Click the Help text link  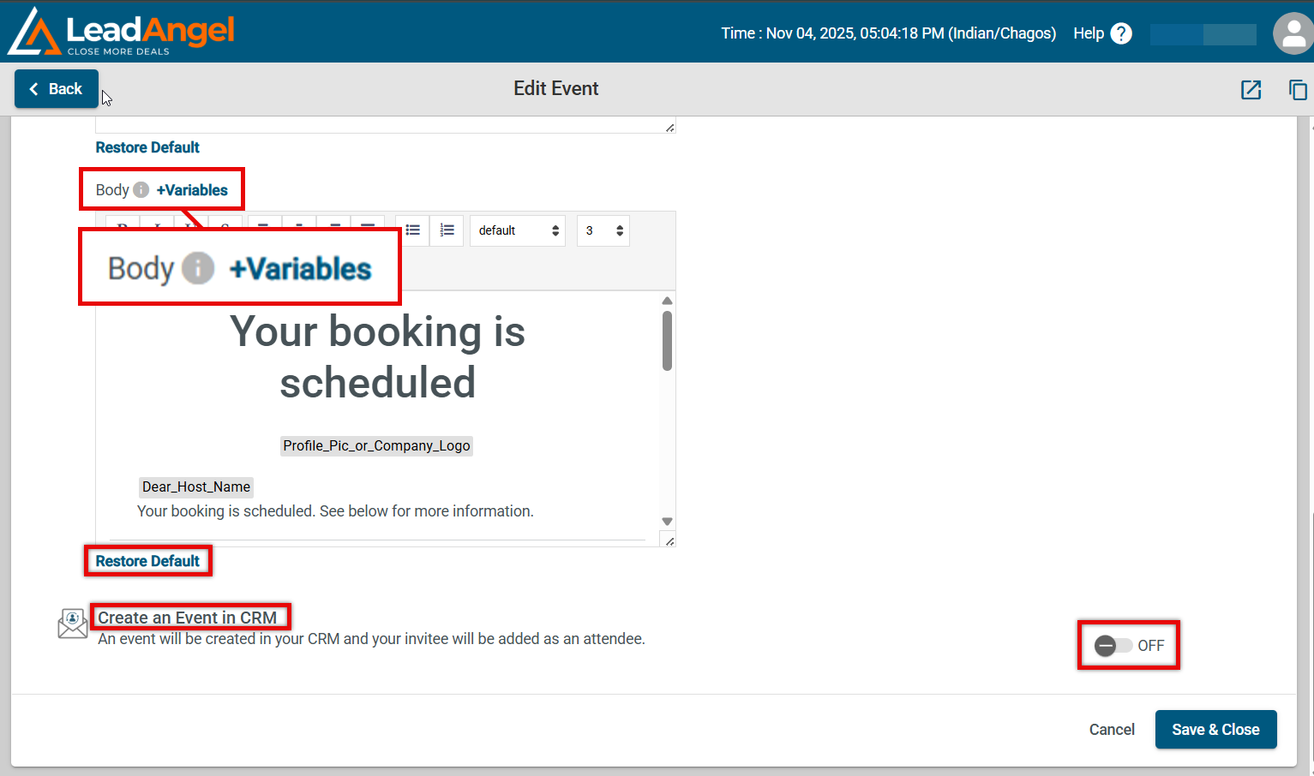click(x=1089, y=33)
